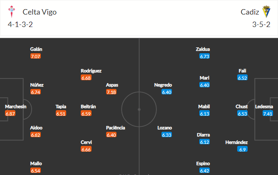278x175 pixels.
Task: Open player Chust's details
Action: [x=241, y=106]
